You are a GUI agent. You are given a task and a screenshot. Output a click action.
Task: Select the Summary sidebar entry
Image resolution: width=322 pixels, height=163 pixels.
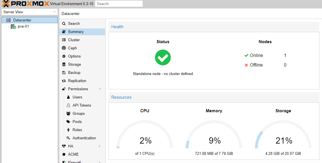76,32
